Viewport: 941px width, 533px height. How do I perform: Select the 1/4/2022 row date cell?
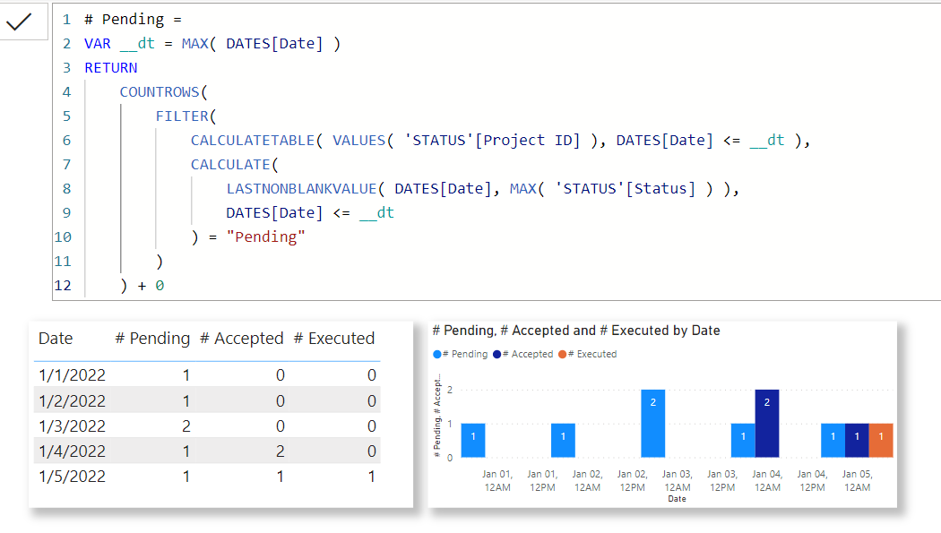[x=72, y=451]
